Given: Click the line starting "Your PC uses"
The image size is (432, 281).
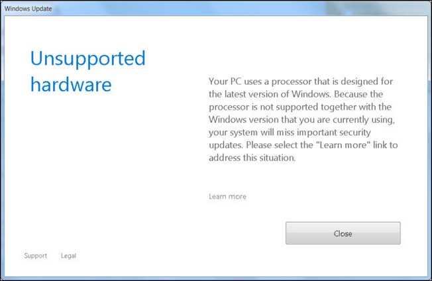Looking at the screenshot, I should [301, 82].
